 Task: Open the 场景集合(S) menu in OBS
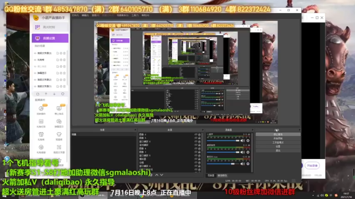(x=122, y=15)
